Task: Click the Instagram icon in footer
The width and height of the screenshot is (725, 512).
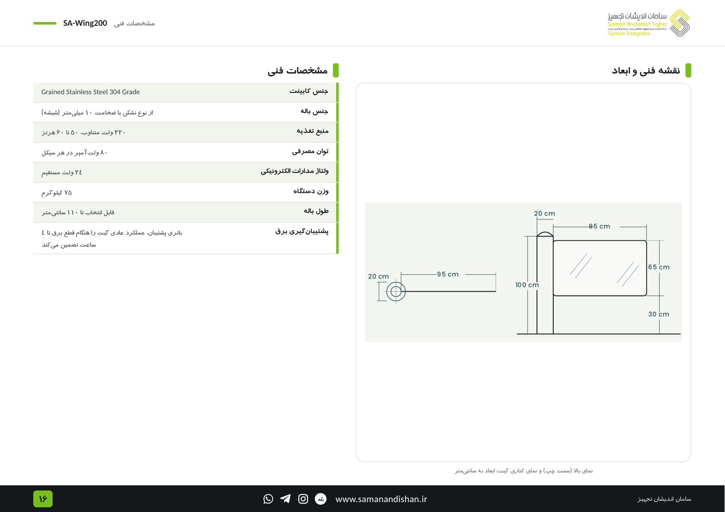Action: click(303, 499)
